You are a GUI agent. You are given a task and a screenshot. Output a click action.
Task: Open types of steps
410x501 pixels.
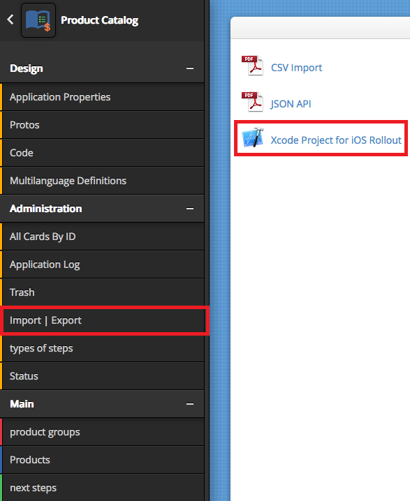click(102, 348)
